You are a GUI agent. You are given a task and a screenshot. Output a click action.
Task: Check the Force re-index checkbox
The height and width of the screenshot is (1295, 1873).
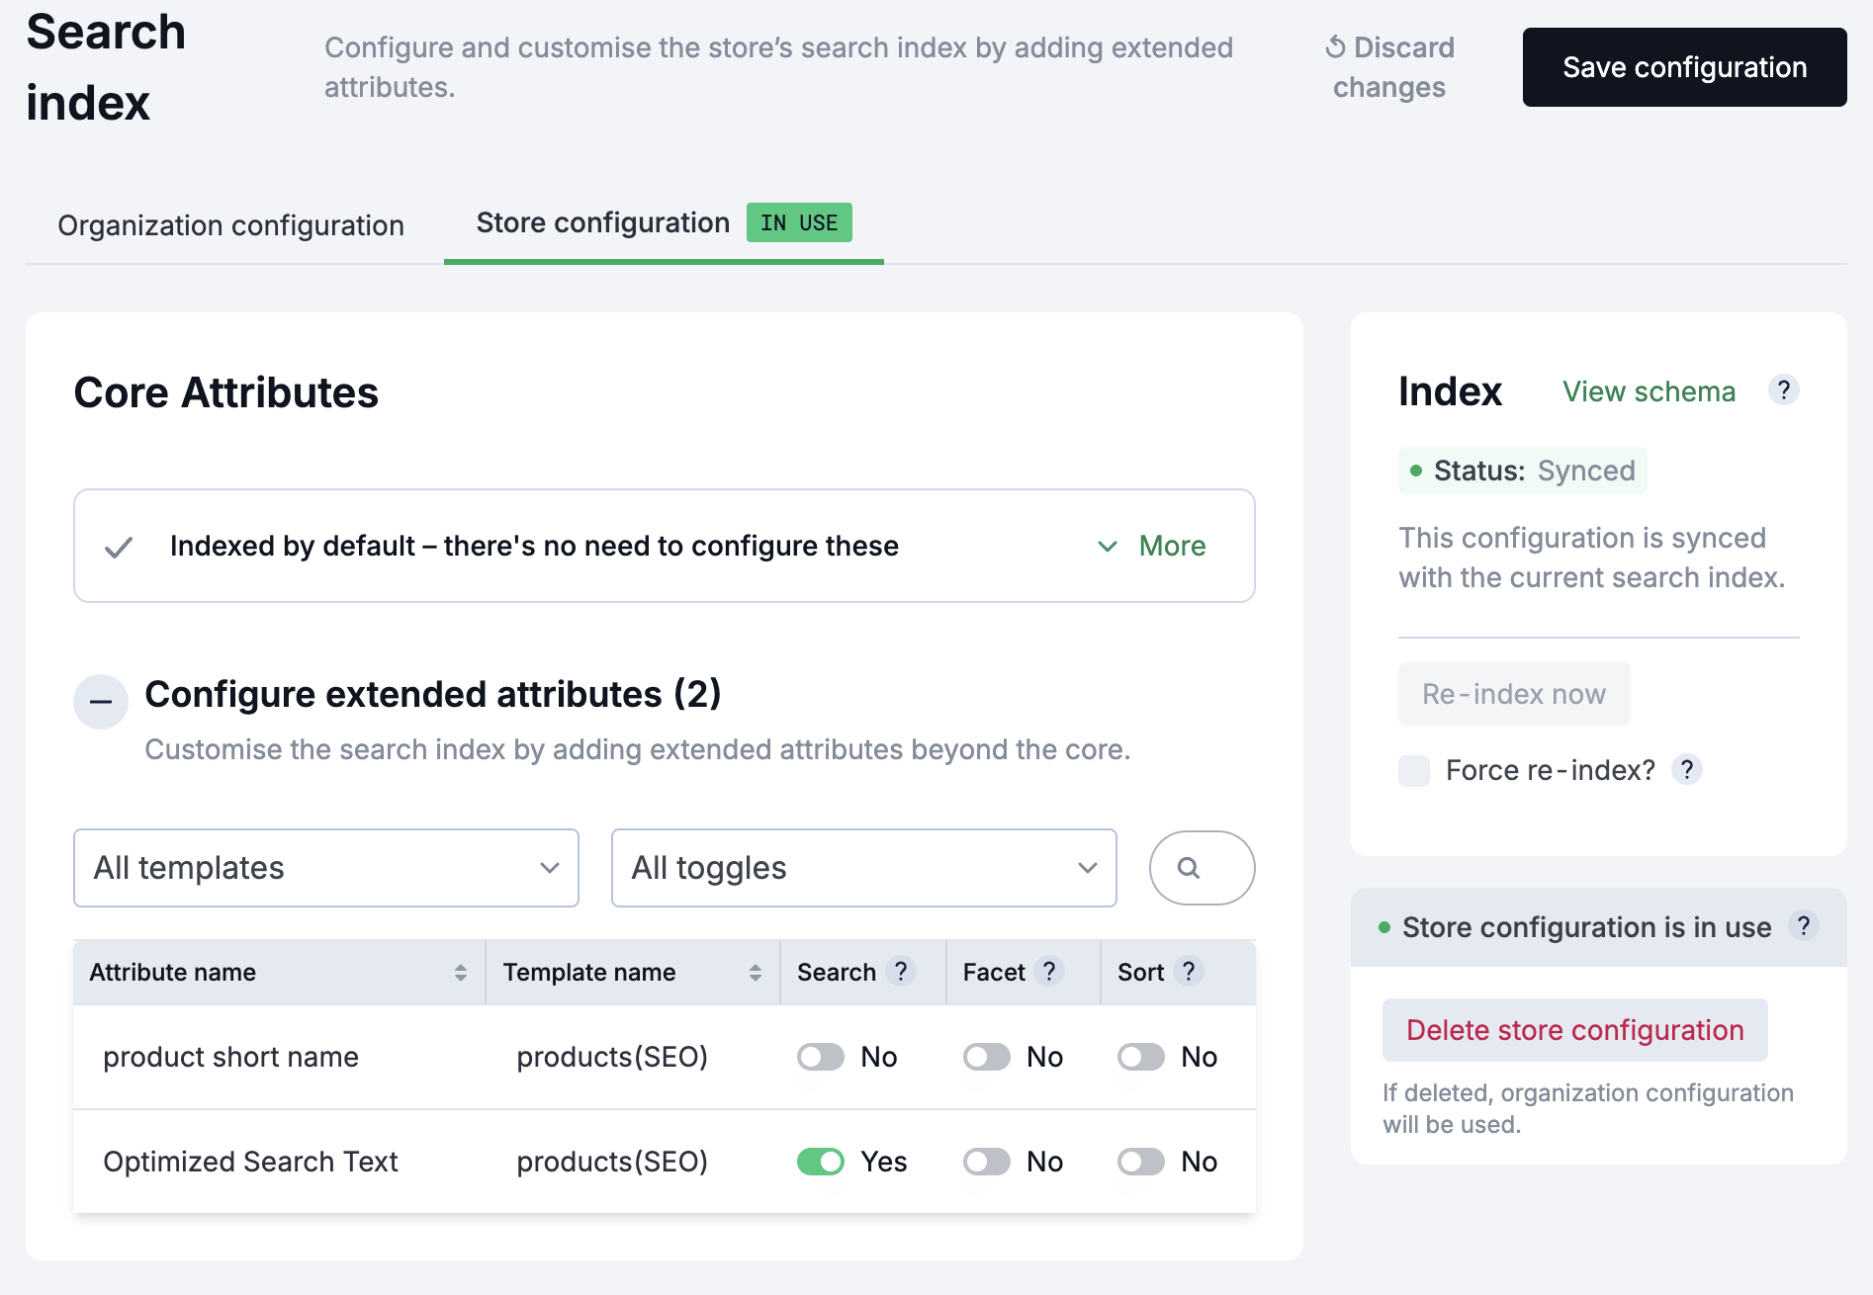point(1414,770)
